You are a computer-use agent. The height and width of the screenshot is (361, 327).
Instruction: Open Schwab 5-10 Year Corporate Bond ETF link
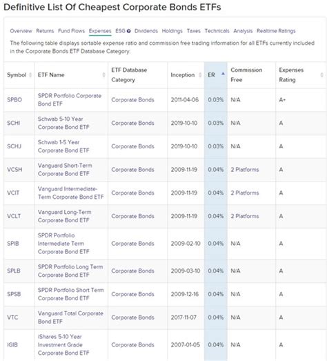(63, 123)
